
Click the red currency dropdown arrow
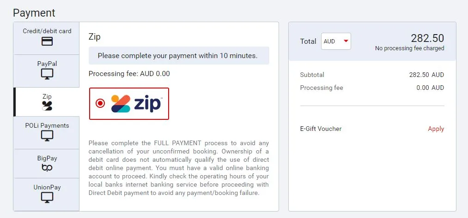coord(345,41)
